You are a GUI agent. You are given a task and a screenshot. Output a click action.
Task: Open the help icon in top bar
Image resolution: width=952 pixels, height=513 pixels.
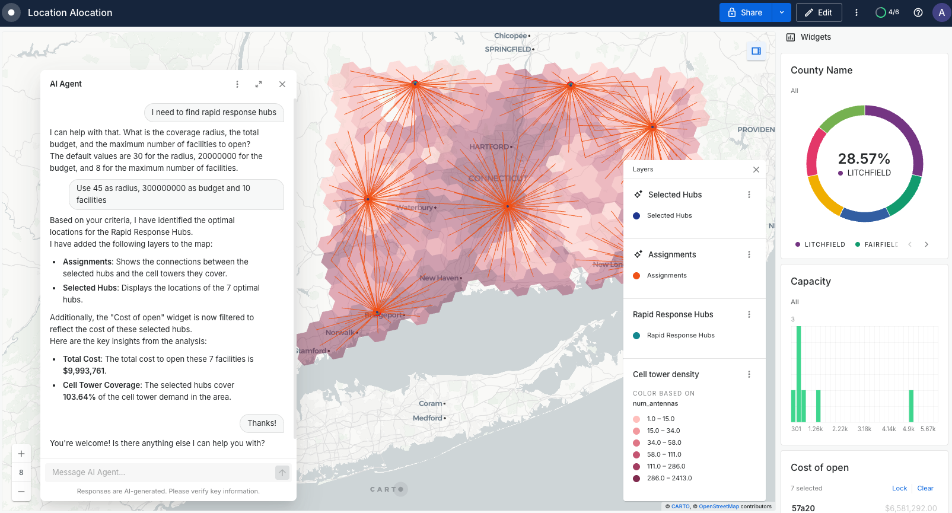918,12
